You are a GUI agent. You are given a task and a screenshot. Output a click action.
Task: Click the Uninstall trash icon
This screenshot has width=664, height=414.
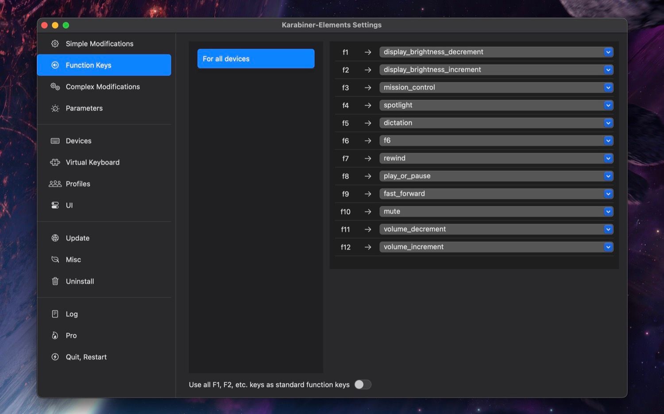pyautogui.click(x=55, y=281)
